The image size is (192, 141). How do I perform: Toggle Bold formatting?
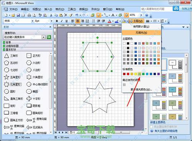pyautogui.click(x=57, y=21)
